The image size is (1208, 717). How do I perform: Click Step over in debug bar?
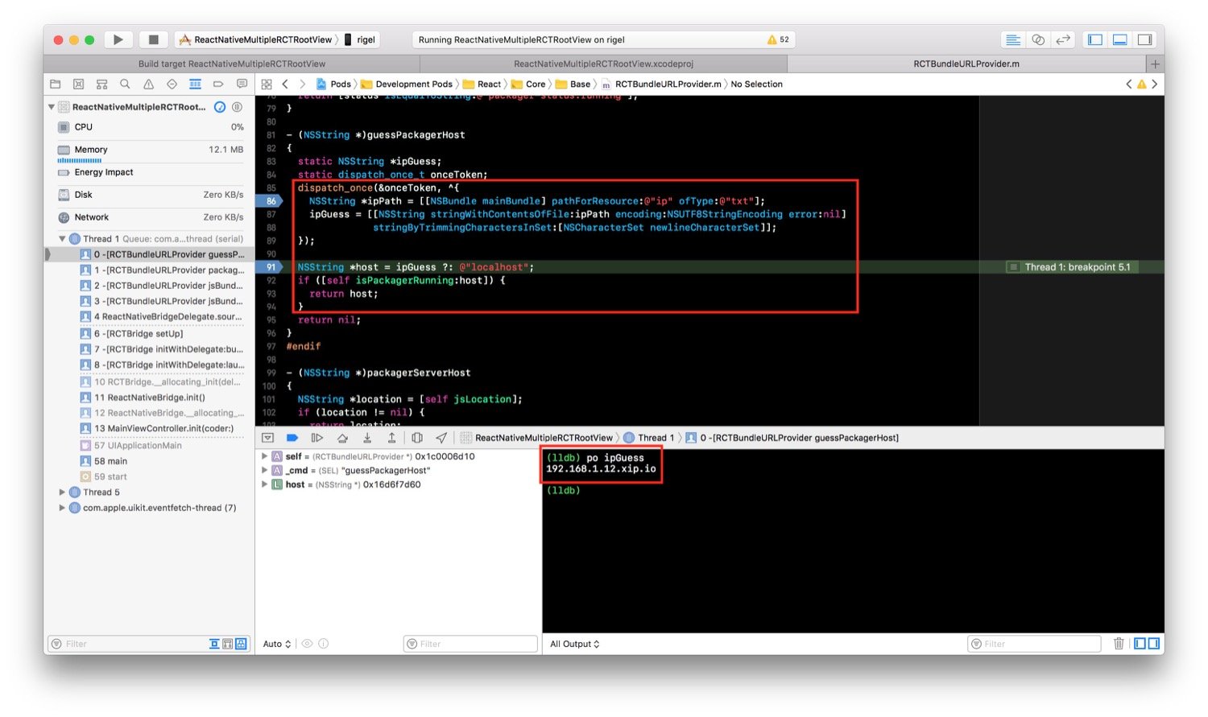click(342, 438)
